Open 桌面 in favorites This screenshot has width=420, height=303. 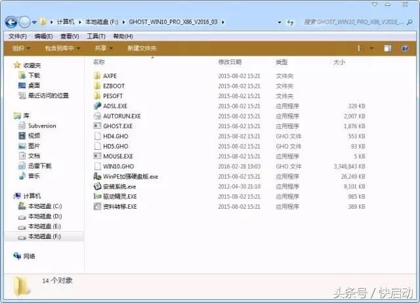34,86
